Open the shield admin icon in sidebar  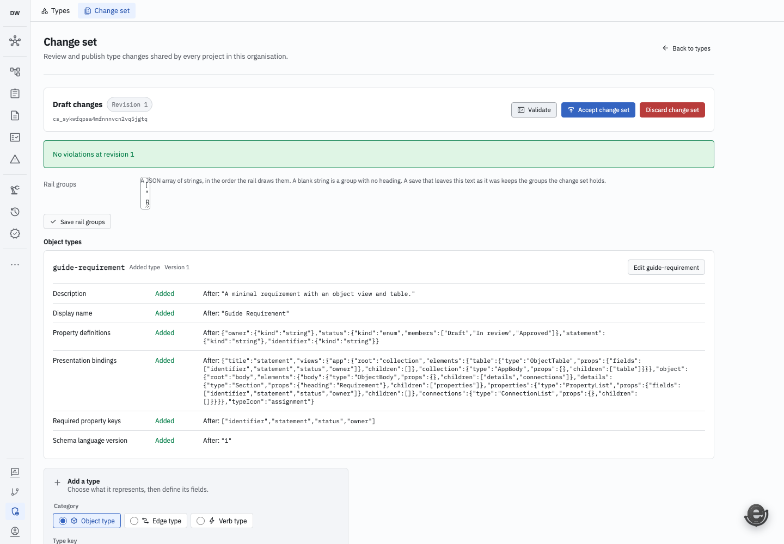15,511
